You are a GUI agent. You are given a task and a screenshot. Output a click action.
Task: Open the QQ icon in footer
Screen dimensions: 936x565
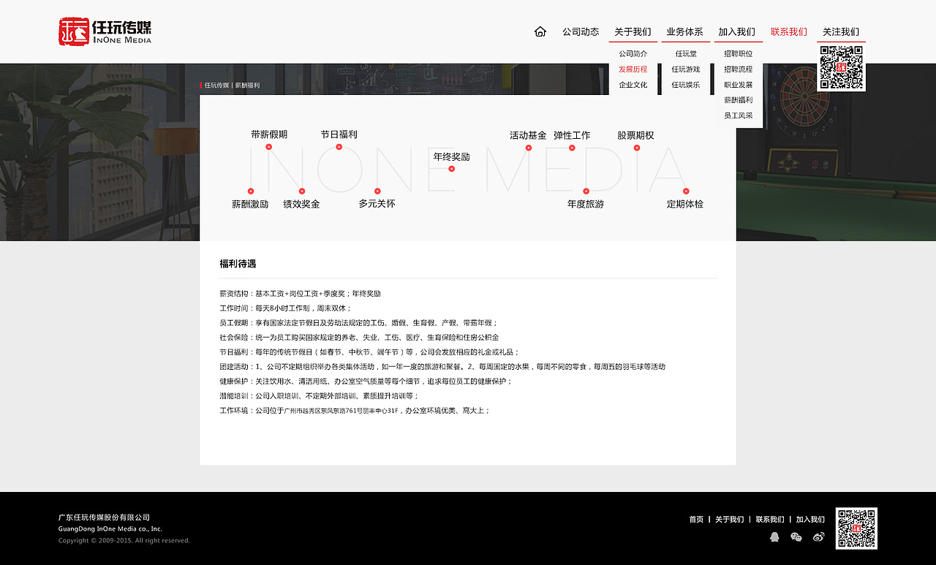click(x=774, y=536)
